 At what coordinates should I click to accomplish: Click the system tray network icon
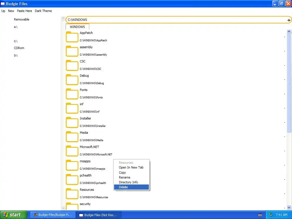click(271, 215)
